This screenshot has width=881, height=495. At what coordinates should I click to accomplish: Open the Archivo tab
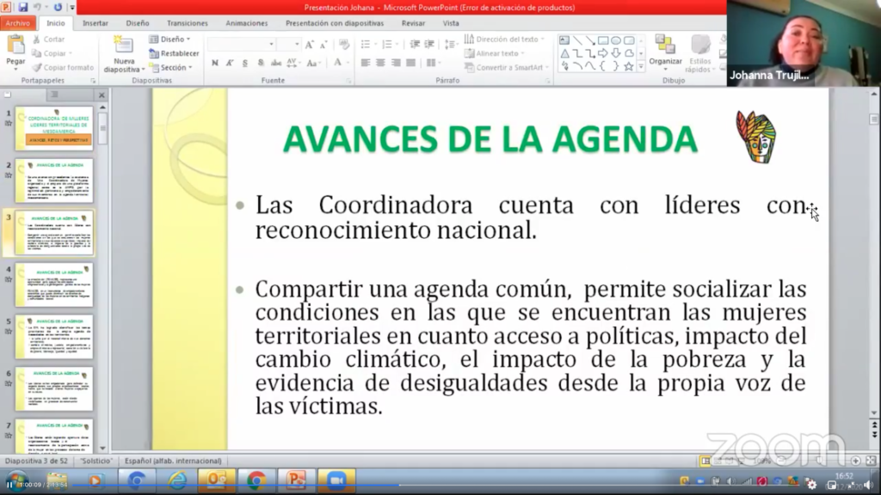click(x=18, y=23)
